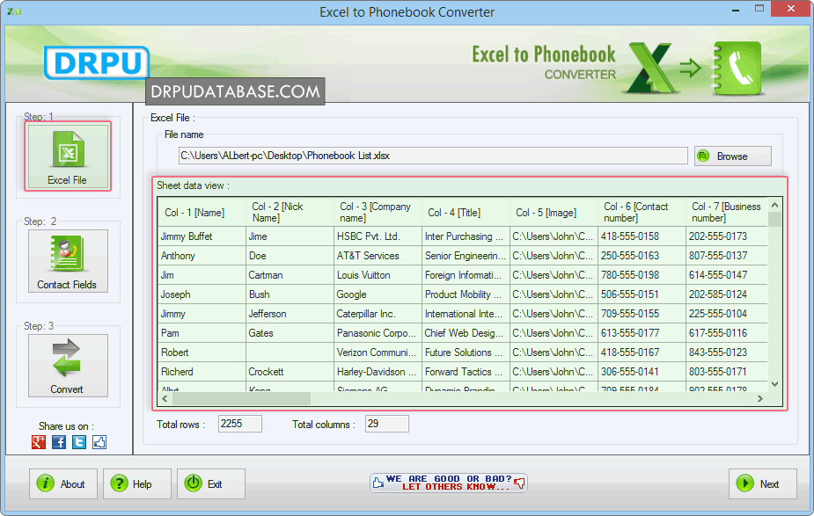The width and height of the screenshot is (814, 516).
Task: Go to Contact Fields step
Action: coord(68,261)
